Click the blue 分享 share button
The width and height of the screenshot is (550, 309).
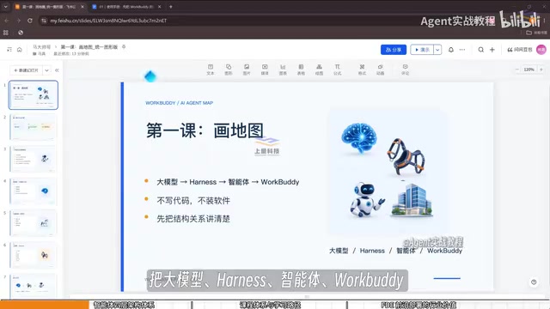click(x=394, y=50)
